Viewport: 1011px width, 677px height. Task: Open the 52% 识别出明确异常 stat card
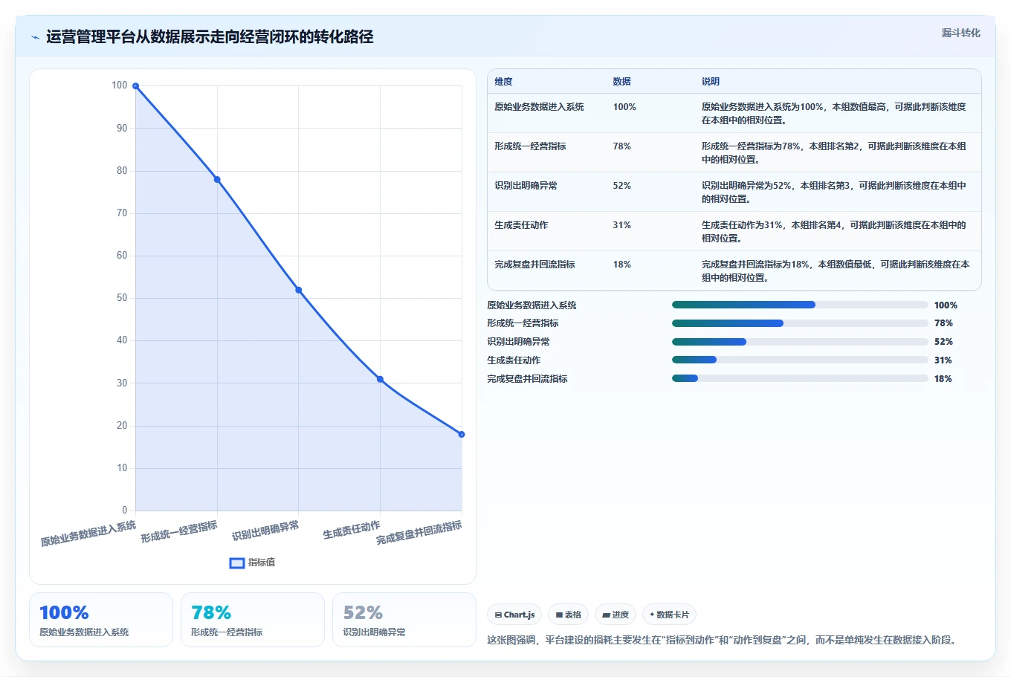(404, 620)
